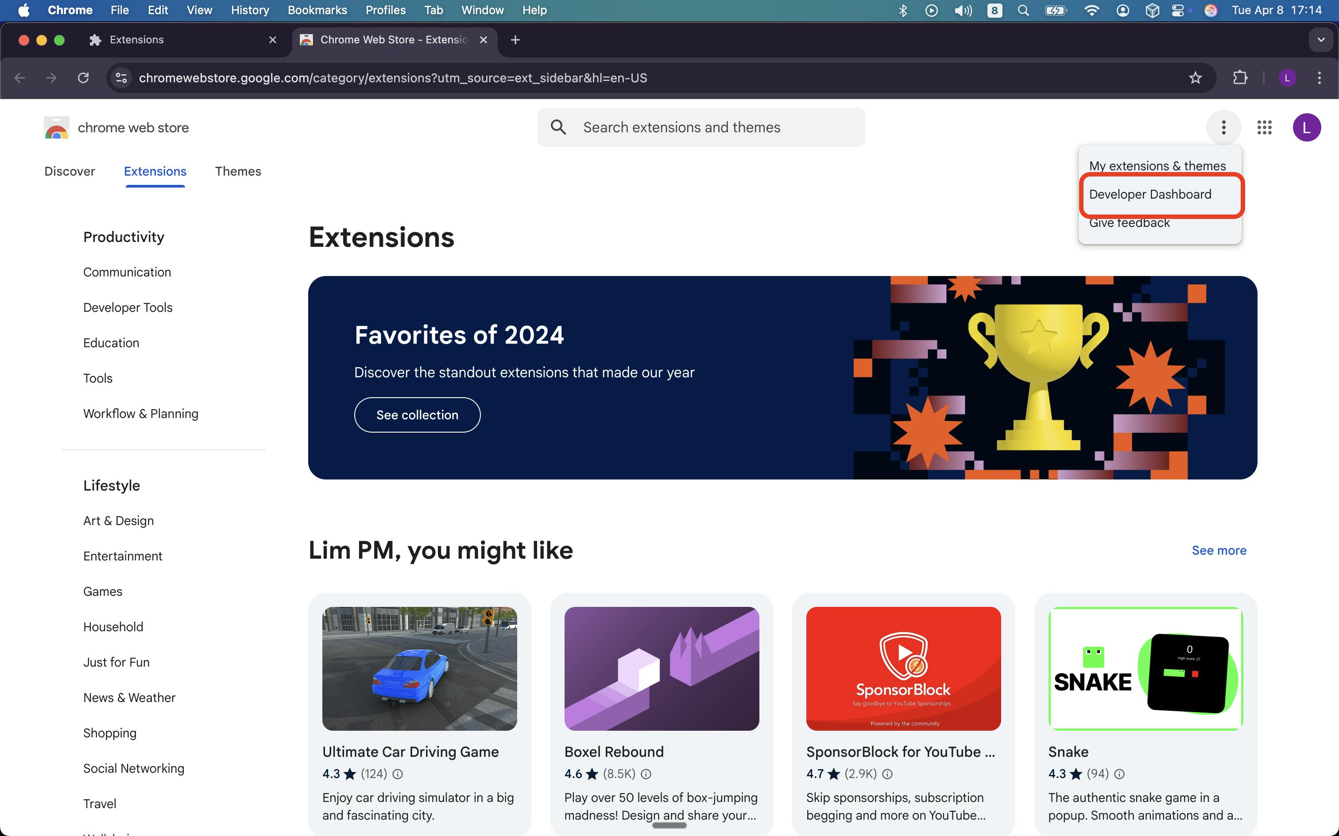Open site information icon in address bar

[121, 78]
